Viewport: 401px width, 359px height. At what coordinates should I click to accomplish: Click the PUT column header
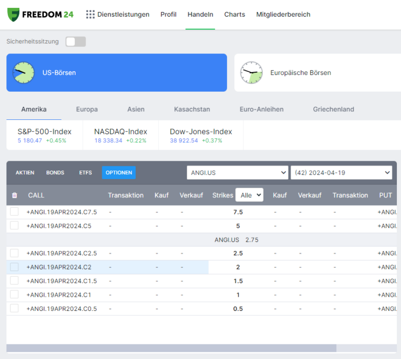[385, 195]
